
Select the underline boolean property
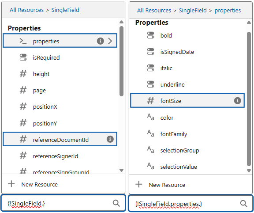[187, 84]
